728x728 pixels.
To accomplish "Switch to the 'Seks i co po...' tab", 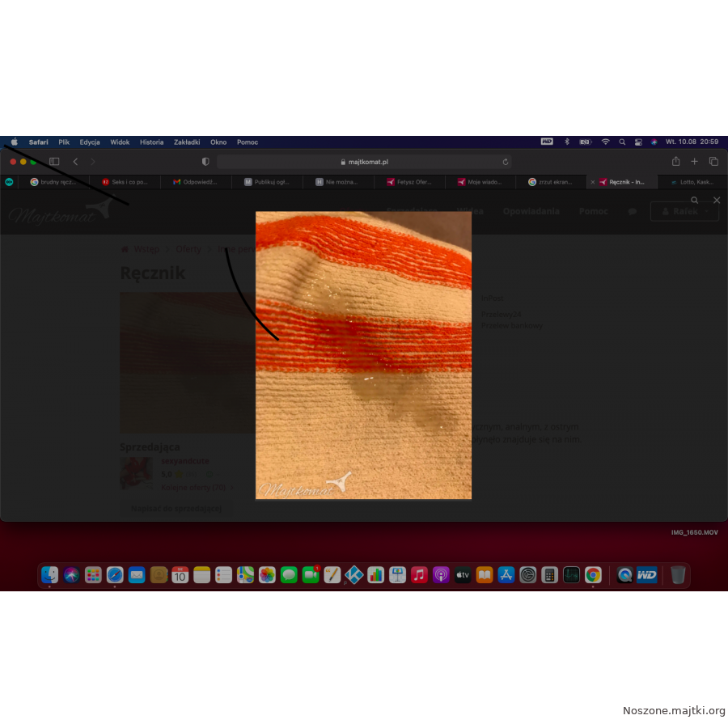I will pos(125,182).
